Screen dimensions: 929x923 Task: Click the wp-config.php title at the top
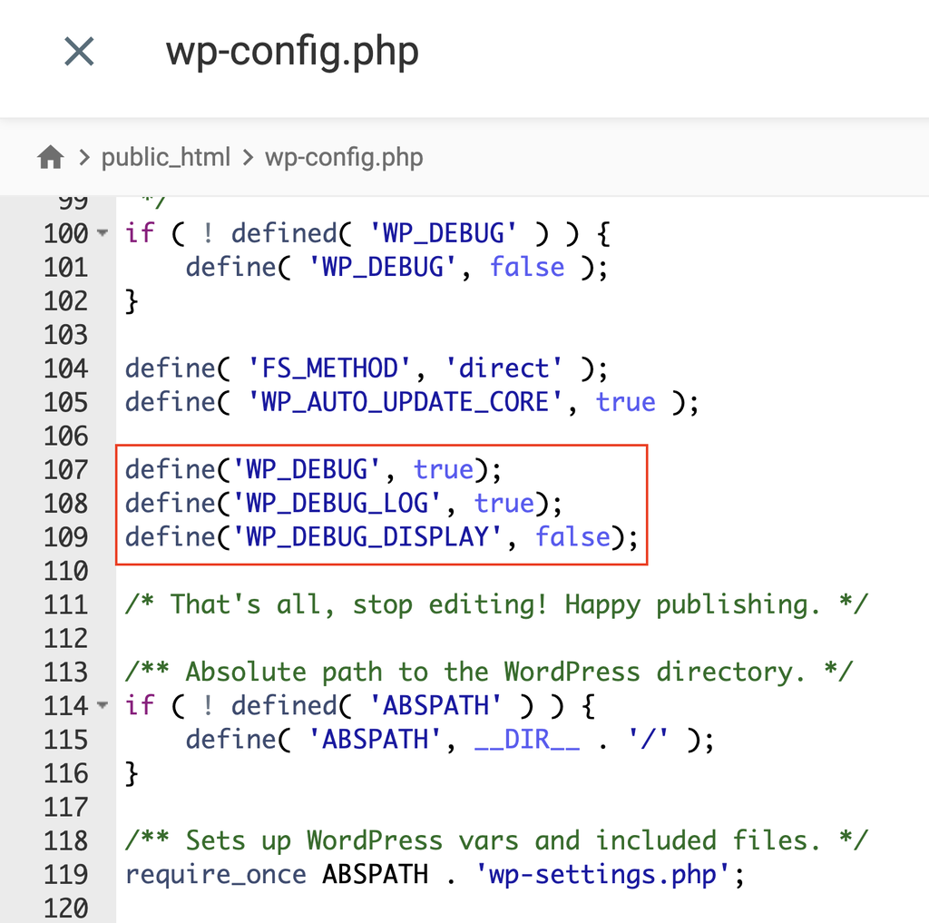pyautogui.click(x=292, y=52)
